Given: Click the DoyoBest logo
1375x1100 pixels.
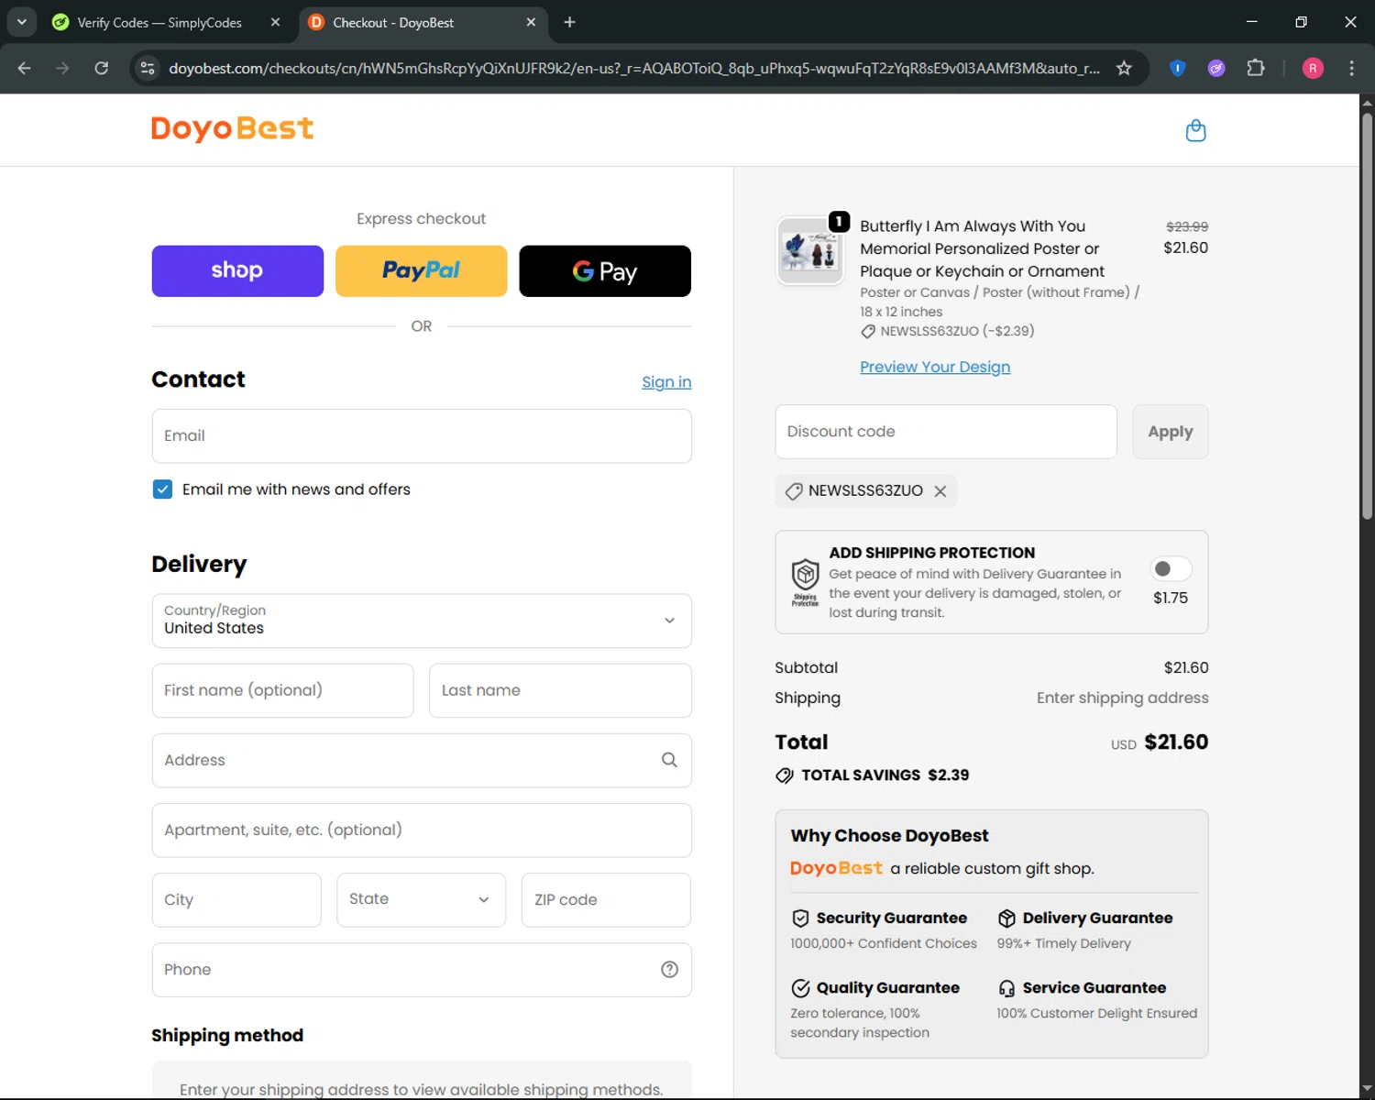Looking at the screenshot, I should (x=232, y=128).
